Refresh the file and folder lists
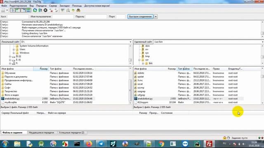Screen dimensions: 264x148 35,10
